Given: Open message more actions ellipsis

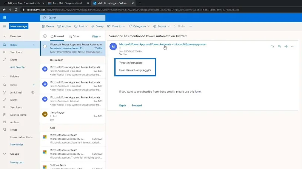Looking at the screenshot, I should click(293, 46).
